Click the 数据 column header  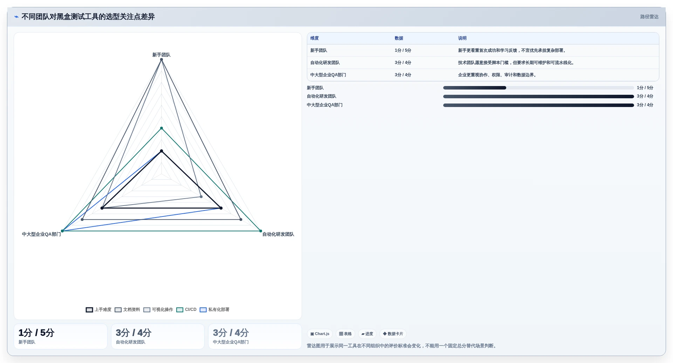pos(399,38)
